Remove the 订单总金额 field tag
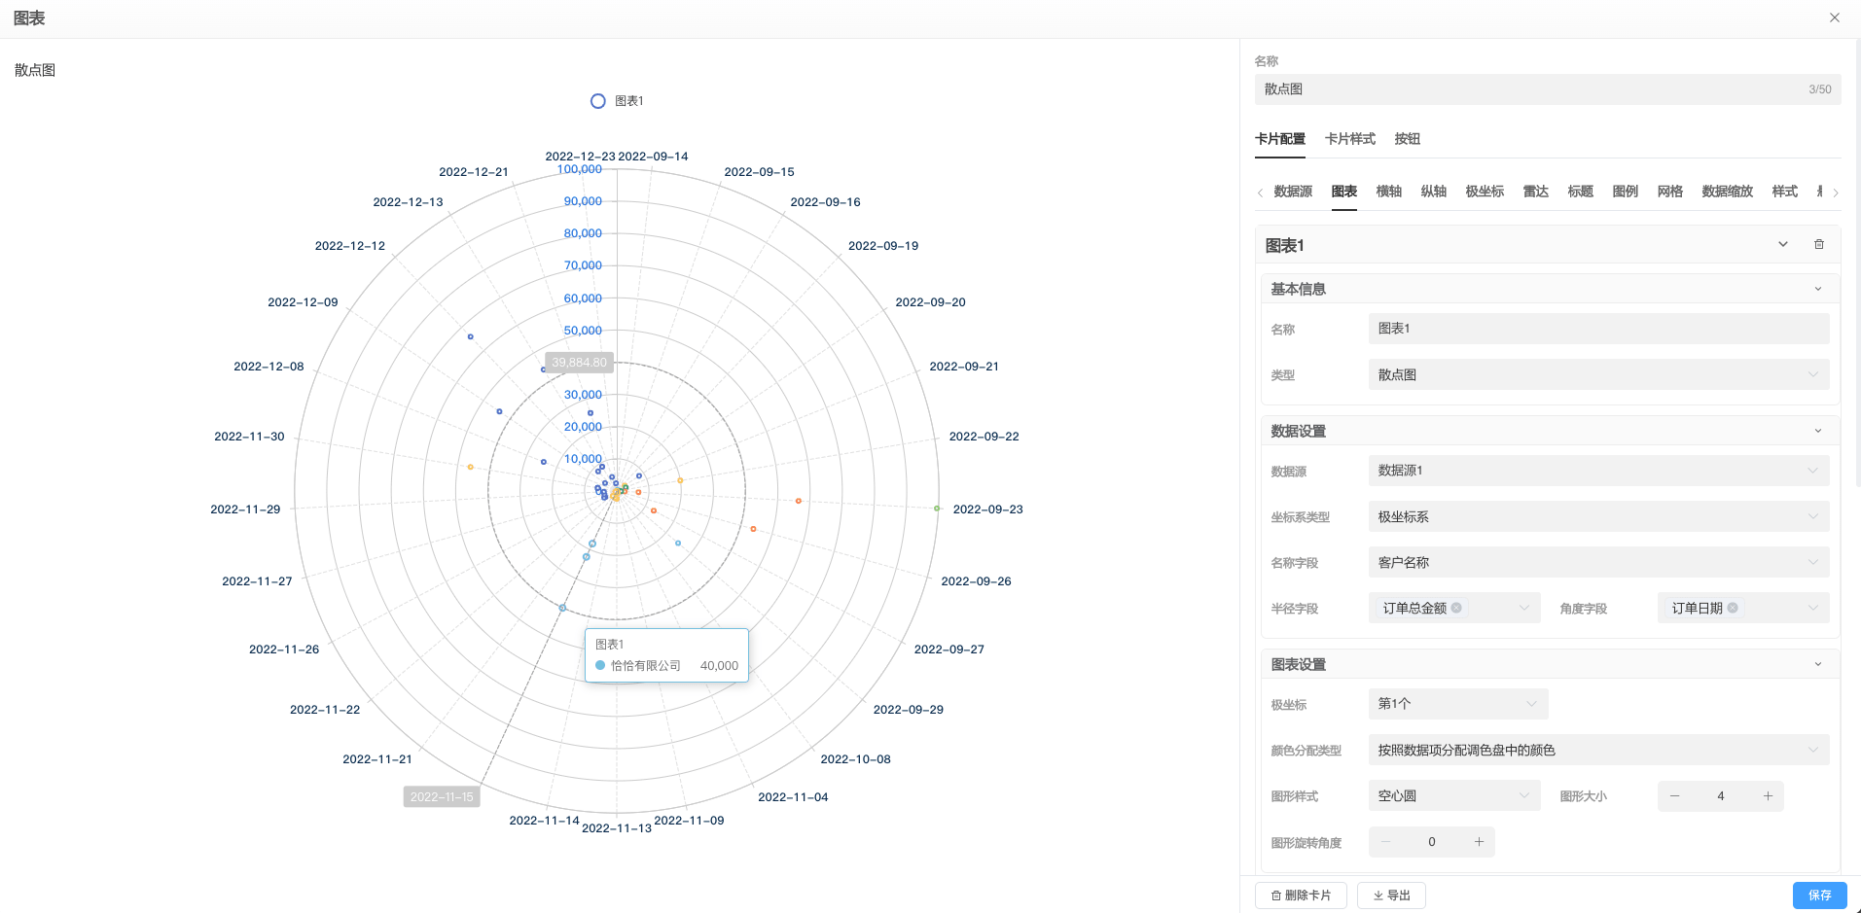Image resolution: width=1861 pixels, height=913 pixels. [1457, 608]
